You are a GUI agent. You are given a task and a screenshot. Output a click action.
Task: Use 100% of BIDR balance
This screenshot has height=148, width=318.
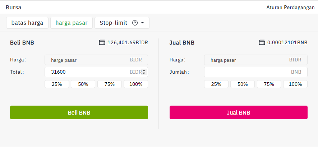[x=136, y=84]
